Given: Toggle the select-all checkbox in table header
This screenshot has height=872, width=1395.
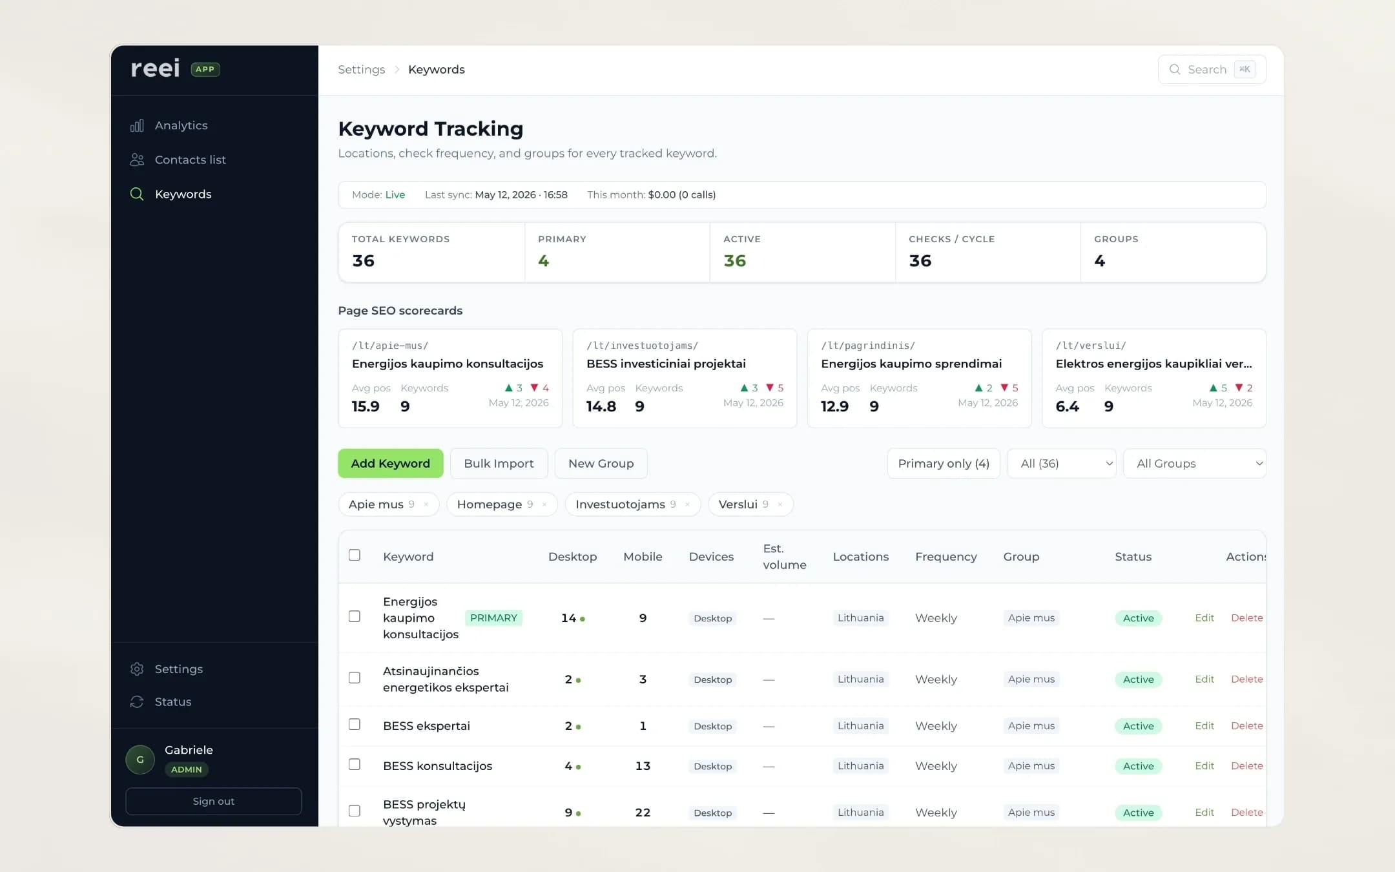Looking at the screenshot, I should click(x=355, y=555).
